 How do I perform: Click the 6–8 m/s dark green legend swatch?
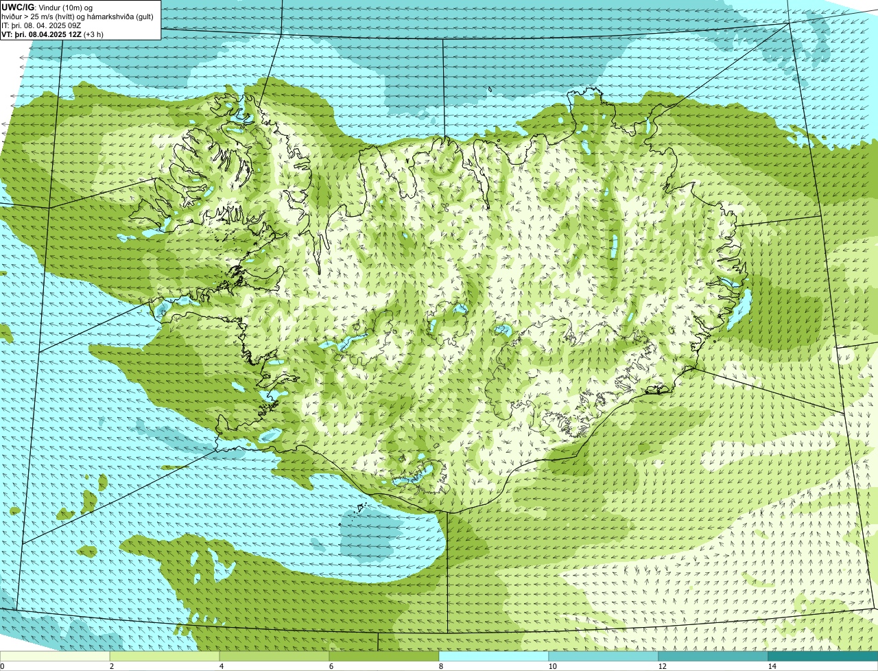tap(384, 656)
